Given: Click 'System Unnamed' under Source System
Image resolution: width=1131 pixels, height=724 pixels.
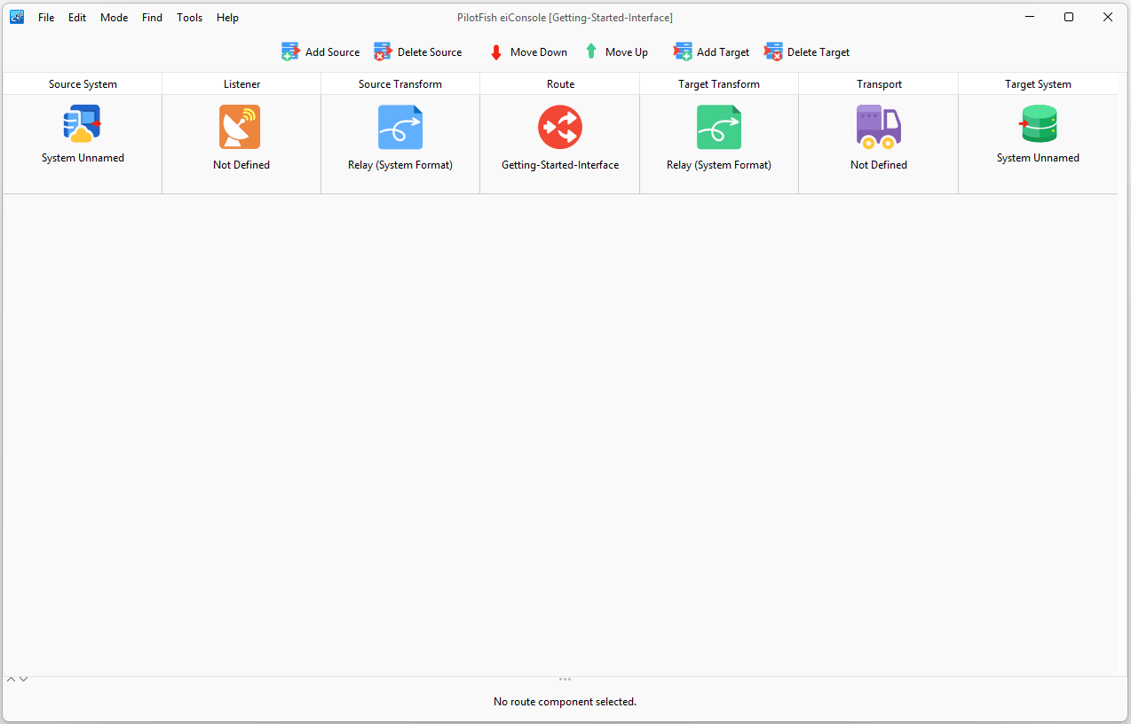Looking at the screenshot, I should tap(83, 158).
